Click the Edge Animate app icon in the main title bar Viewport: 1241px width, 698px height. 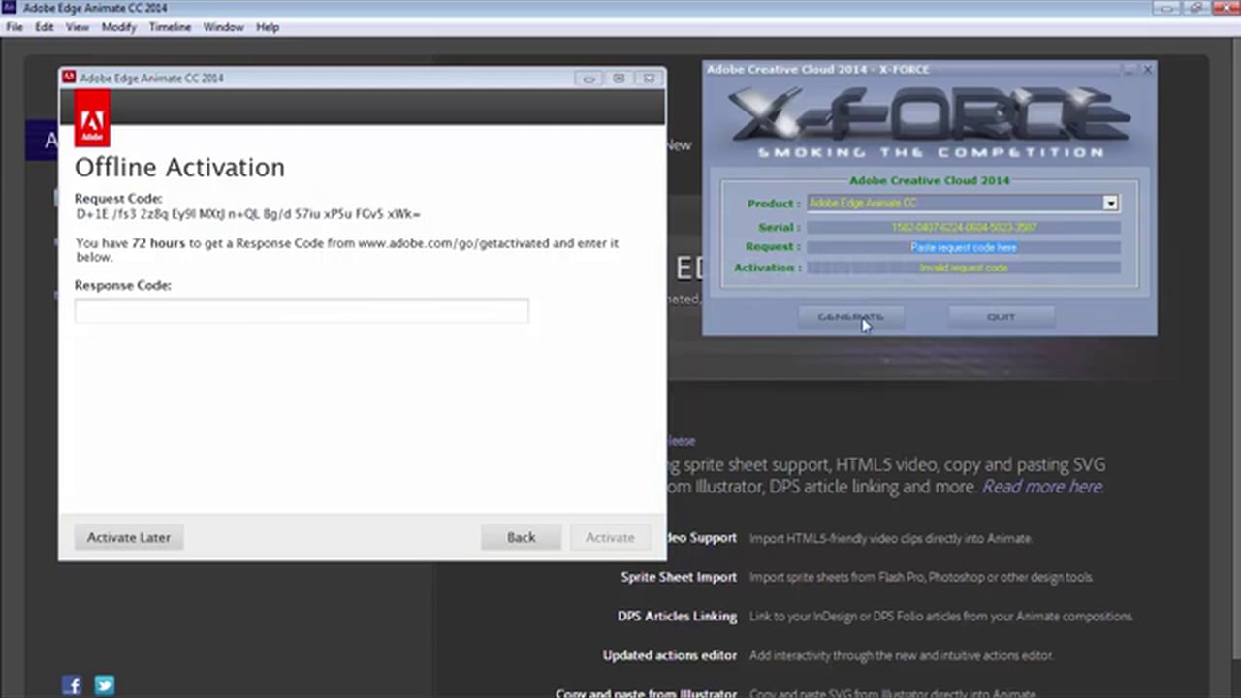click(x=11, y=8)
